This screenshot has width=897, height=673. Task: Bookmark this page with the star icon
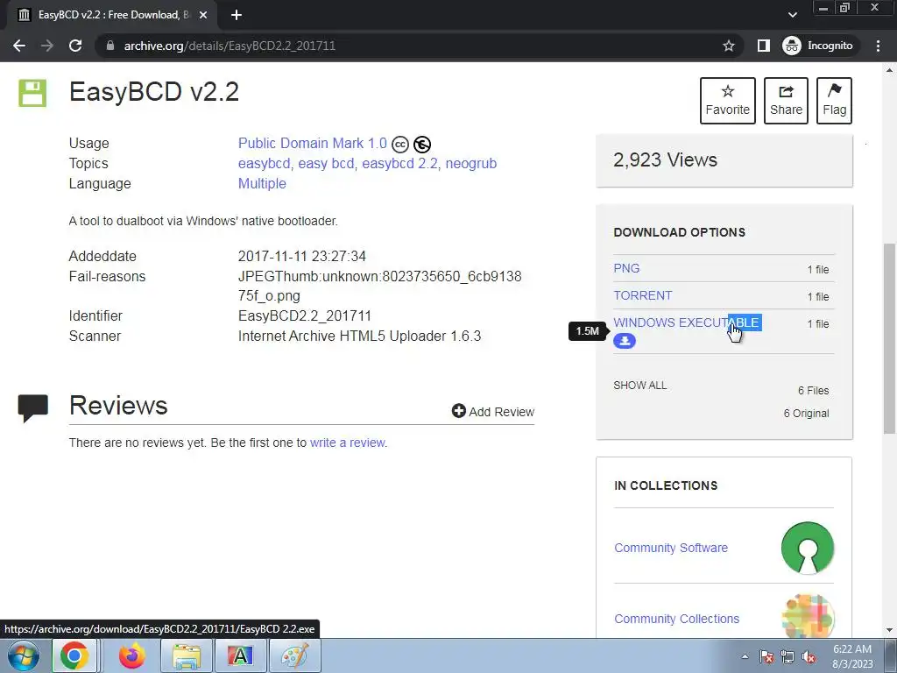[728, 46]
